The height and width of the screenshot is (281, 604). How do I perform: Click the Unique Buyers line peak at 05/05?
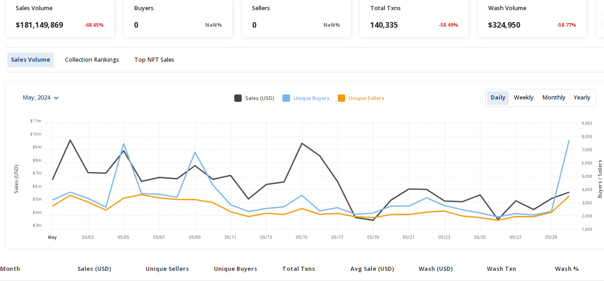pyautogui.click(x=123, y=144)
